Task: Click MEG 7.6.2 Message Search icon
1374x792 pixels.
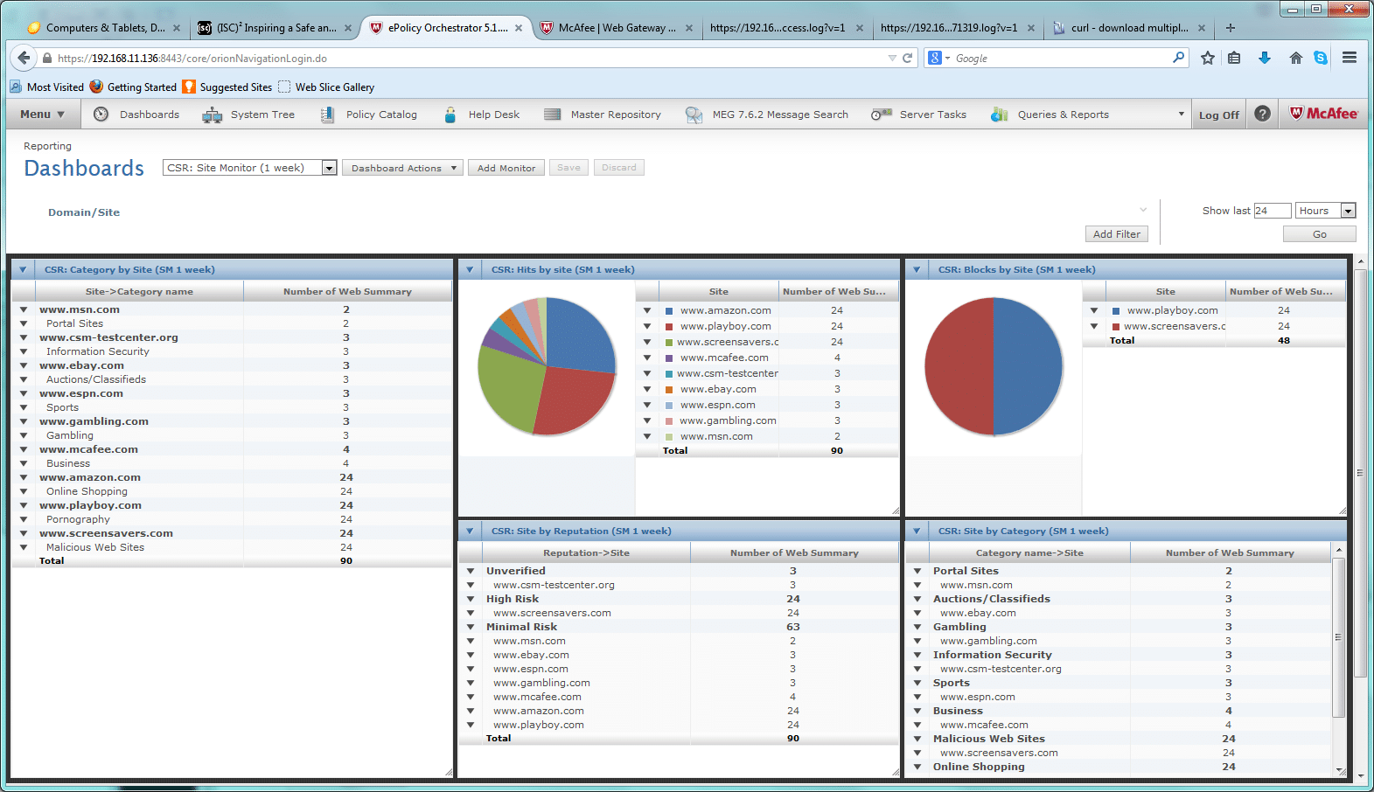Action: 694,115
